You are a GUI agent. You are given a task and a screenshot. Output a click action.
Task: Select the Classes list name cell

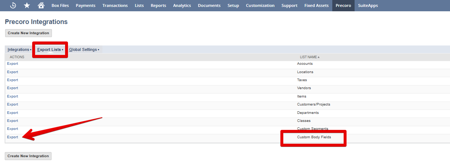pos(304,121)
